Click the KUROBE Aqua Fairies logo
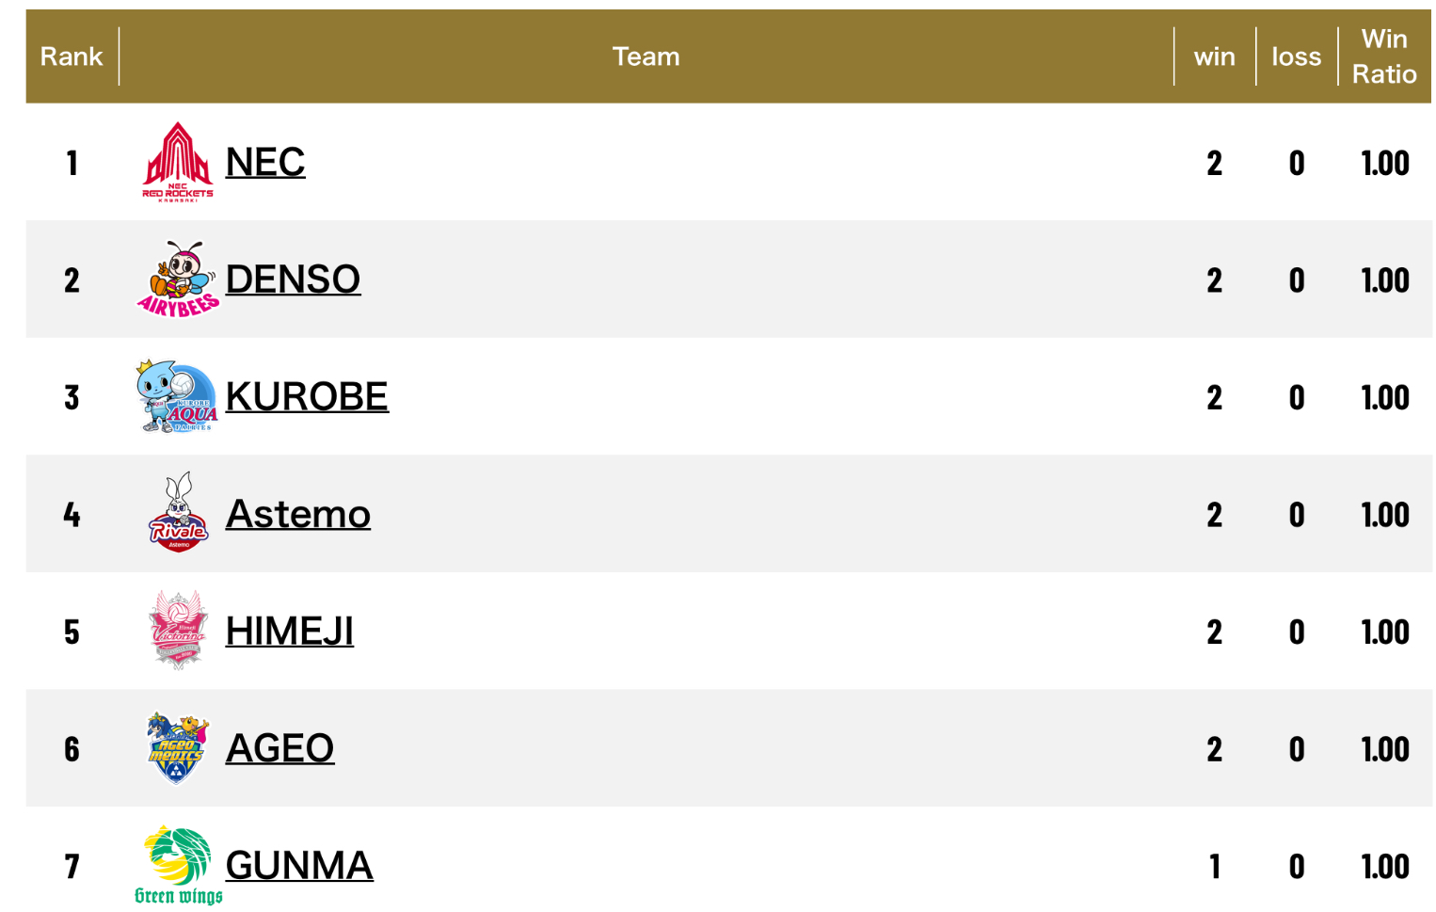The width and height of the screenshot is (1436, 912). (x=178, y=396)
